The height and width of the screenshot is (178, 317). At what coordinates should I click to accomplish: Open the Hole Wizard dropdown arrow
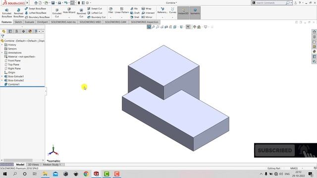click(x=69, y=18)
